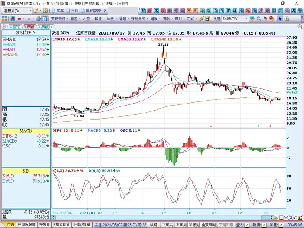Viewport: 304px width, 228px height.
Task: Click the yellow plus add-page icon
Action: [x=45, y=10]
